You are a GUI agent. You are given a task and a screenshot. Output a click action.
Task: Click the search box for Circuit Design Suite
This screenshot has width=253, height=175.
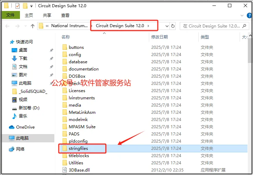click(214, 26)
